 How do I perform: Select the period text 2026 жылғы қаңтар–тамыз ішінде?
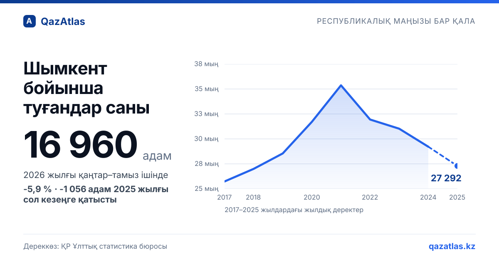[96, 175]
